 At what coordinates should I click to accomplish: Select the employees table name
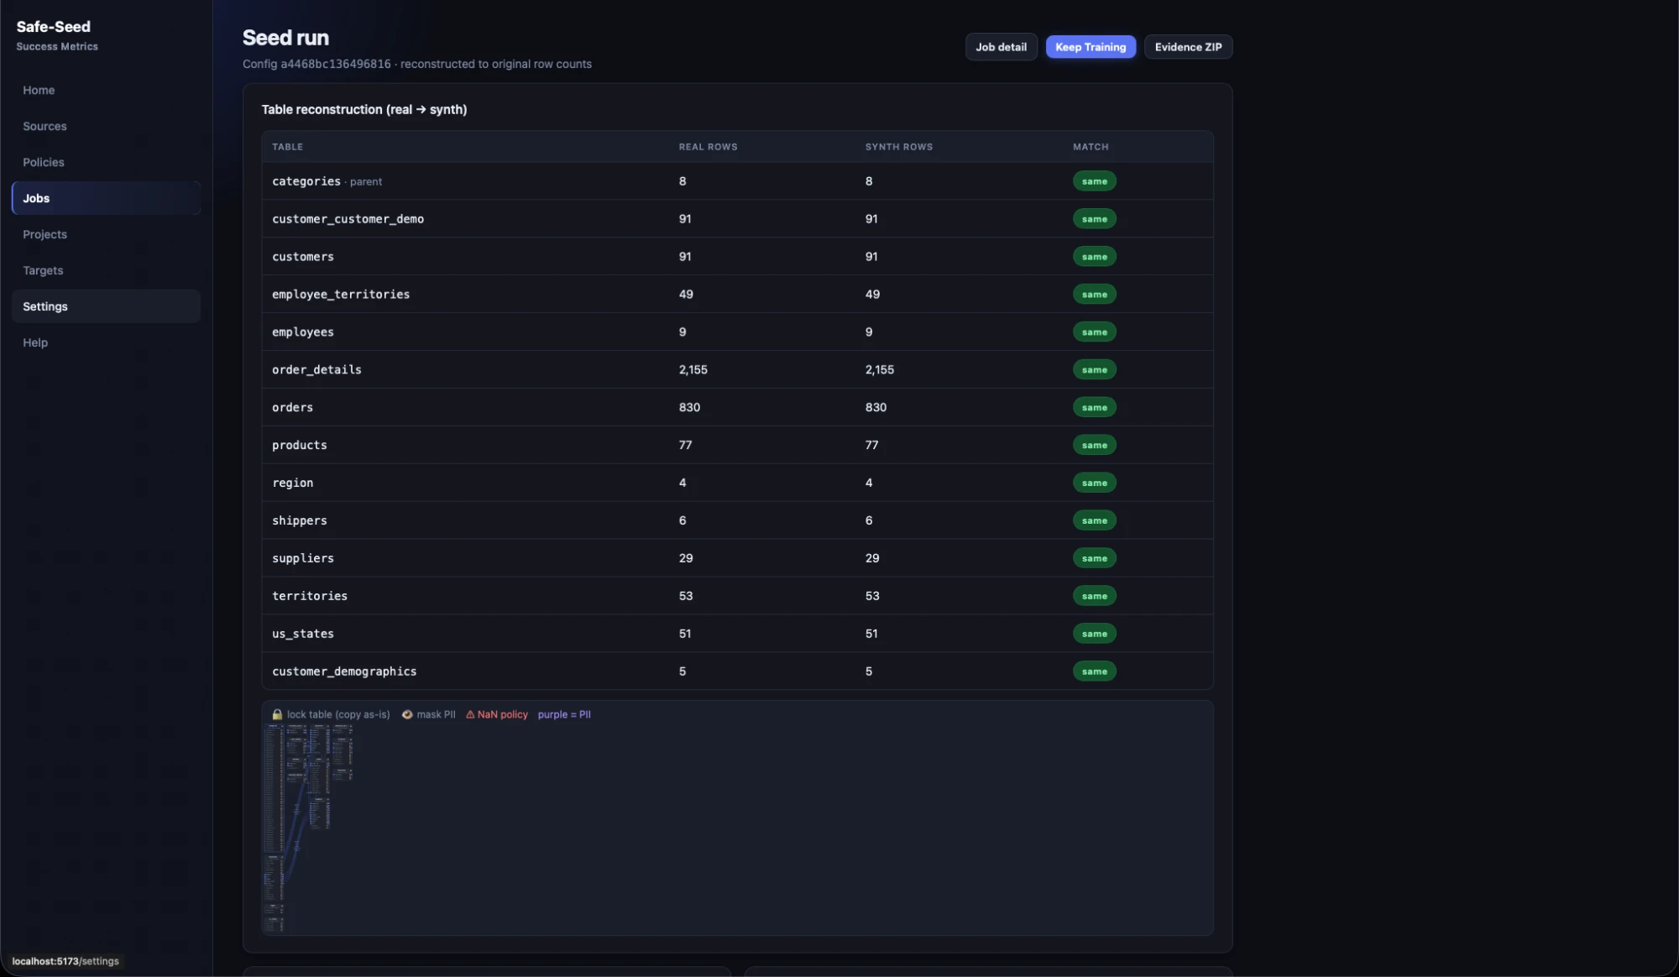coord(303,332)
